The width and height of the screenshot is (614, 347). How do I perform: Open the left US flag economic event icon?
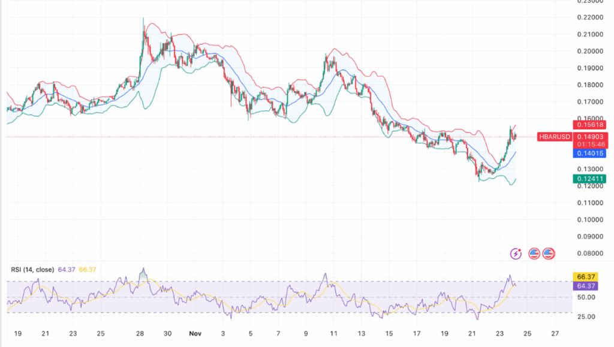pyautogui.click(x=532, y=254)
